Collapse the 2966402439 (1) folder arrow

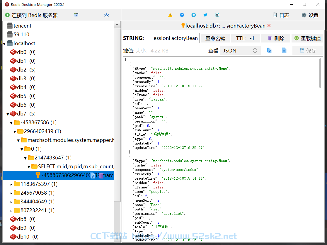[x=15, y=132]
